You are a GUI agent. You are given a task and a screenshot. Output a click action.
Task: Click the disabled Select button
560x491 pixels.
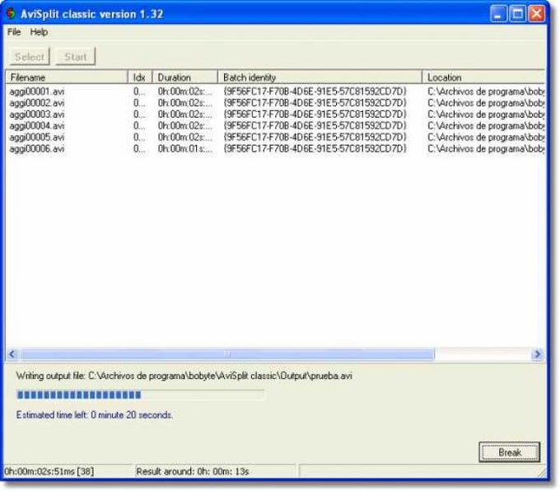(30, 57)
